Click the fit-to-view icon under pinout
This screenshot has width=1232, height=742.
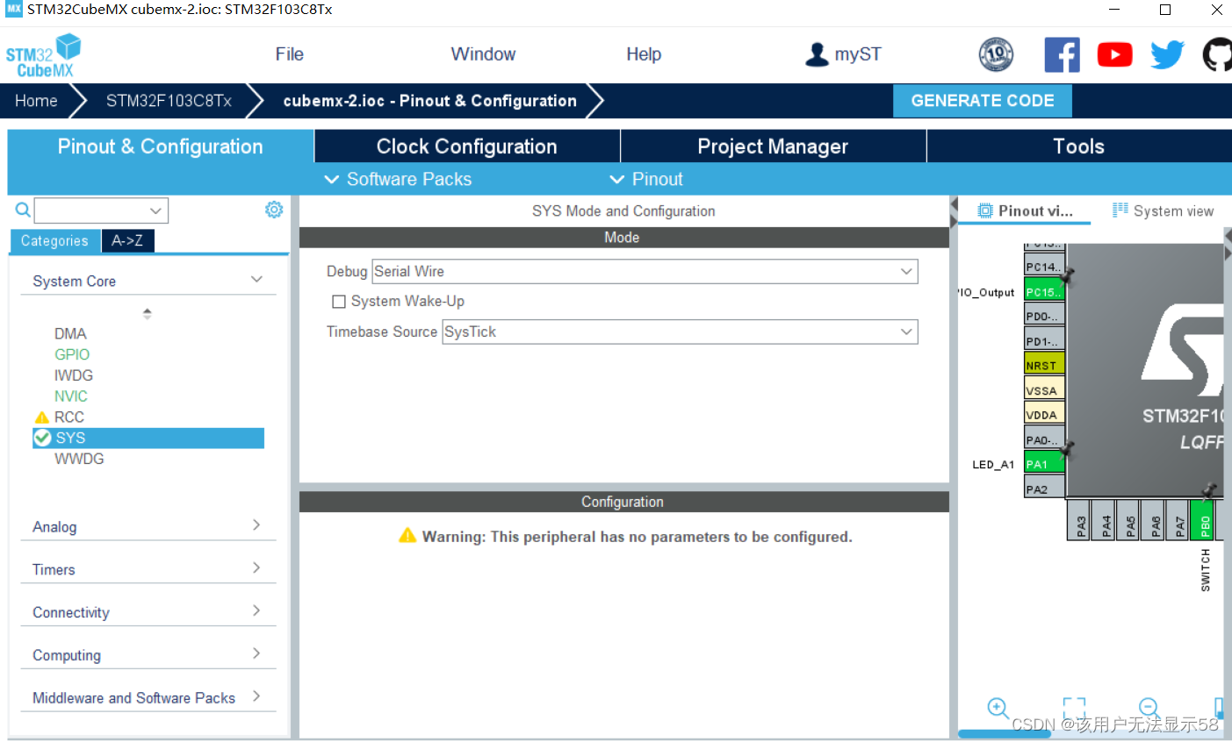(x=1074, y=708)
